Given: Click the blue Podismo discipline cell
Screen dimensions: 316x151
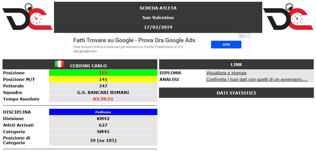Looking at the screenshot, I should click(x=103, y=112).
